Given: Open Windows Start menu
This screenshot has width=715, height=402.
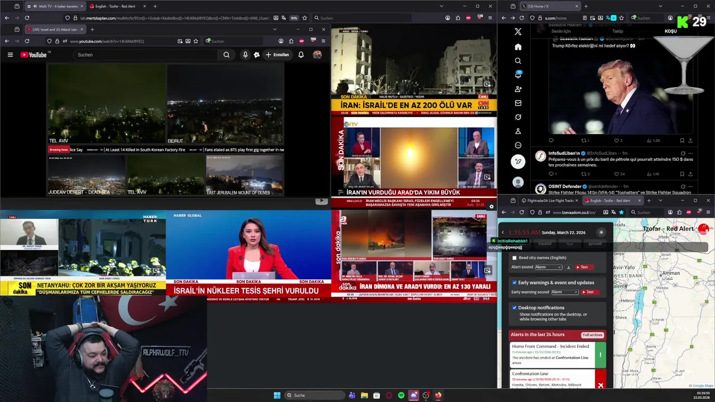Looking at the screenshot, I should pos(277,395).
